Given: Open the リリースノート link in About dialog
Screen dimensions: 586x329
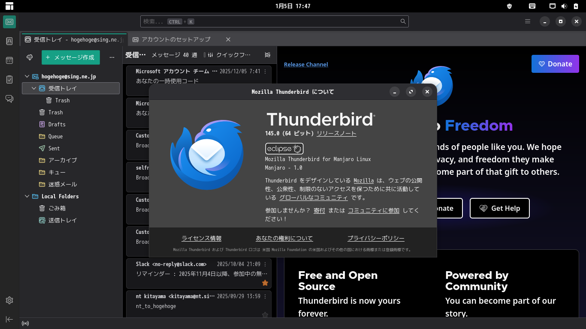Looking at the screenshot, I should tap(336, 134).
